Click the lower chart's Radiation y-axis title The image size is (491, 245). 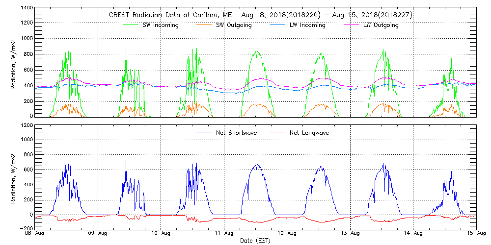pos(14,176)
